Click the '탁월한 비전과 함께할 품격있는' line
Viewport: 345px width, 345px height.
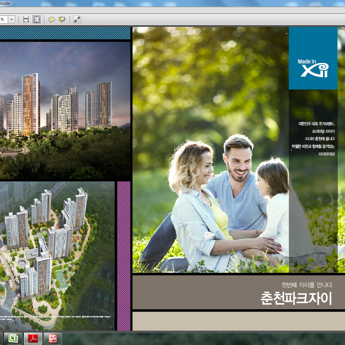313,146
